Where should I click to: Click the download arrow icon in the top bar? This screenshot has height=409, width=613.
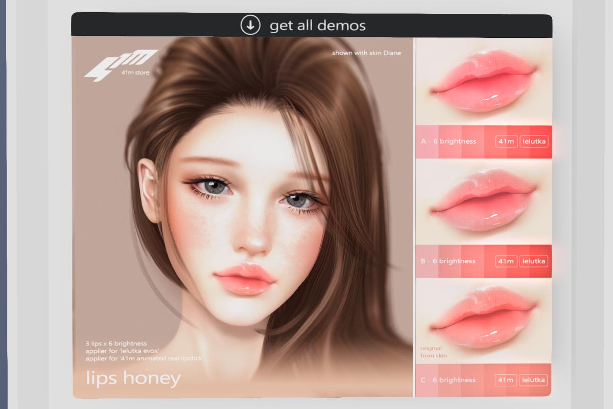250,25
